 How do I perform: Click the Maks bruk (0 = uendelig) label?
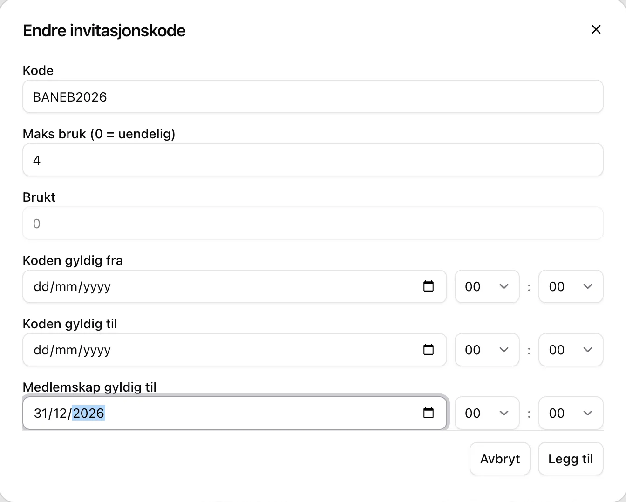point(99,134)
